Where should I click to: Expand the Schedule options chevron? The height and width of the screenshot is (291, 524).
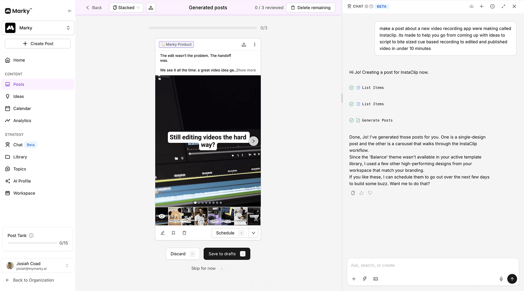253,233
